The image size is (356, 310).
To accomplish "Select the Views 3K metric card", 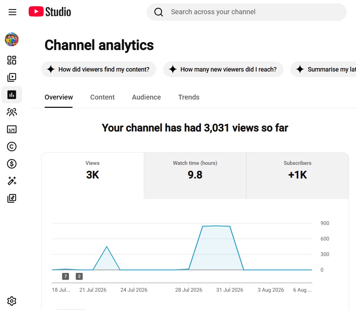I will point(93,176).
